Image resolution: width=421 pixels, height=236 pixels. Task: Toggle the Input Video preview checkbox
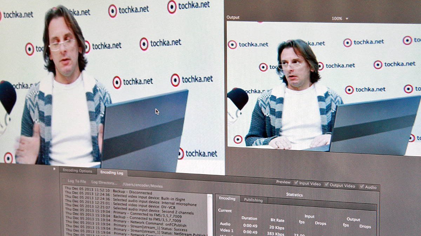click(296, 183)
